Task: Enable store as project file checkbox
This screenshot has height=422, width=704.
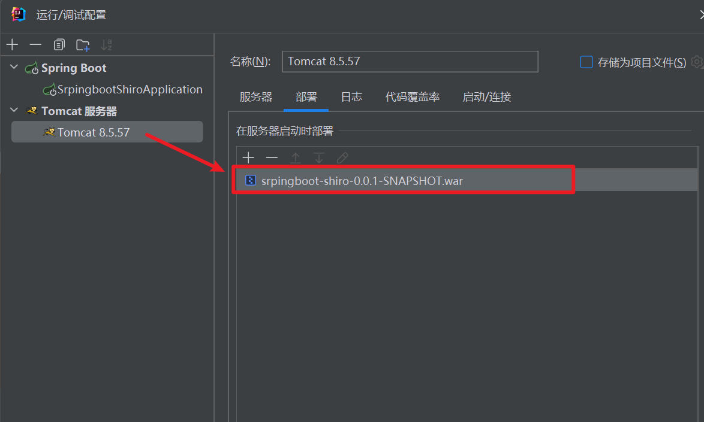Action: [x=586, y=62]
